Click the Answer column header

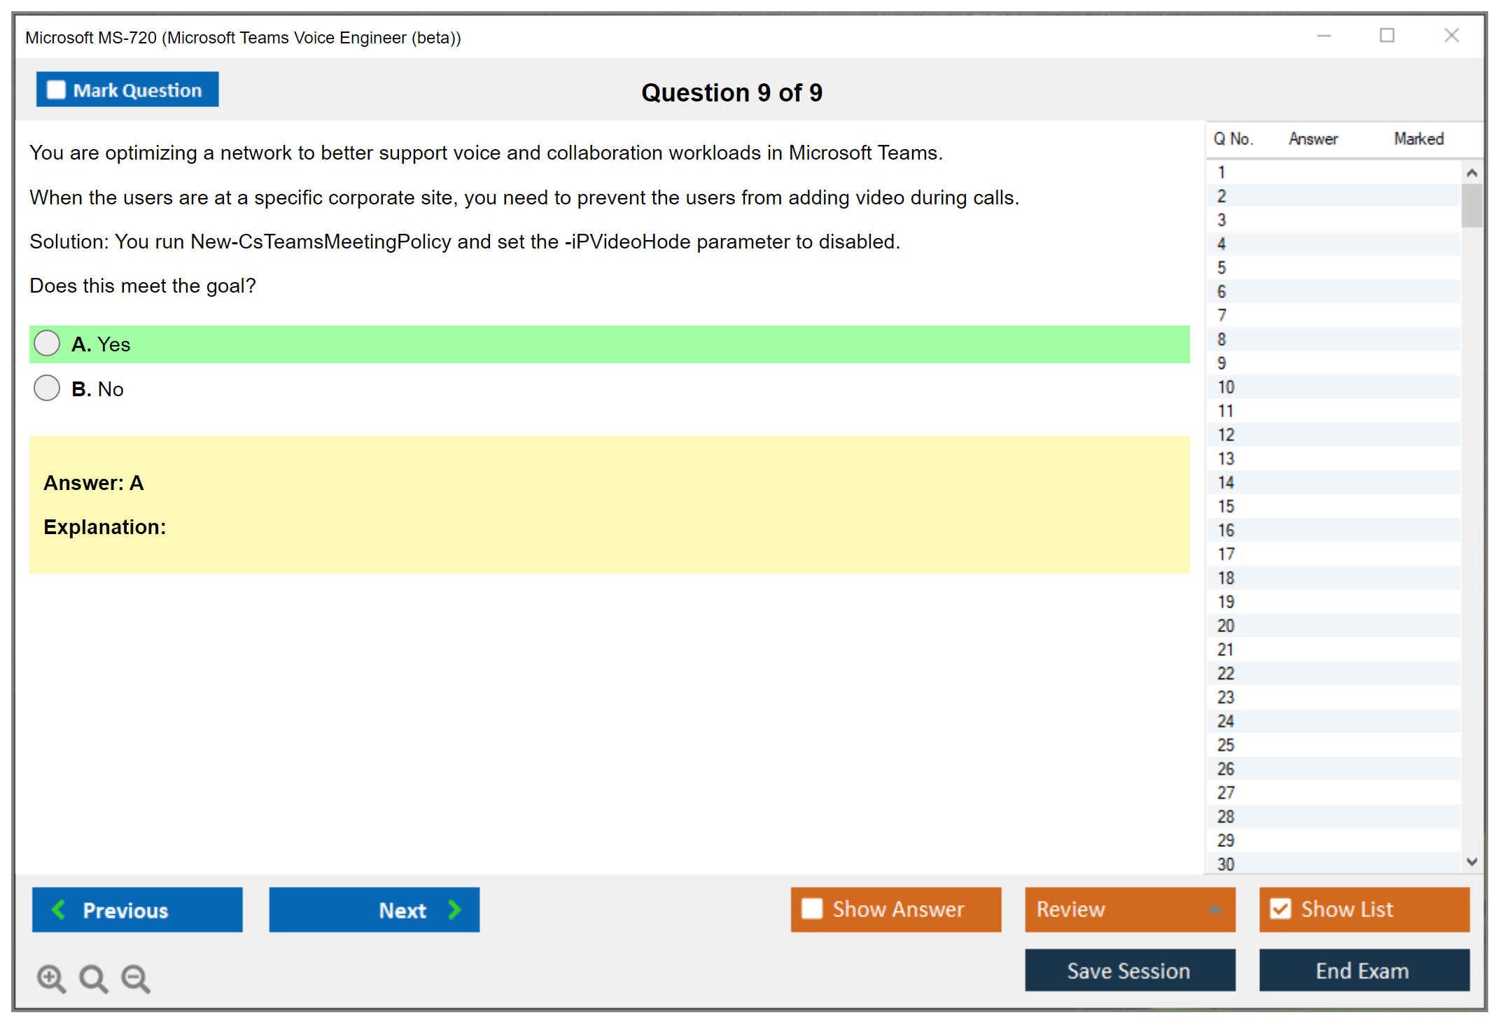(x=1312, y=139)
